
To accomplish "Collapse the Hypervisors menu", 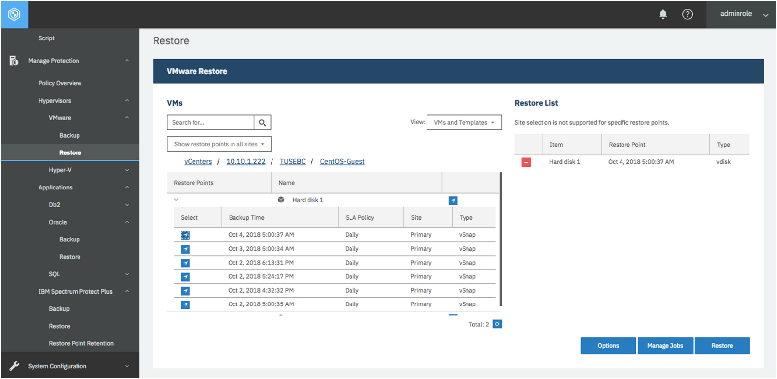I will pyautogui.click(x=127, y=101).
